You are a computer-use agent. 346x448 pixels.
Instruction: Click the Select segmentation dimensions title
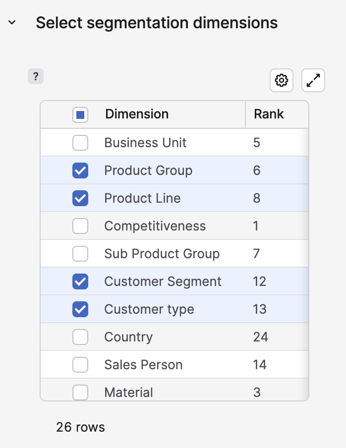coord(157,23)
